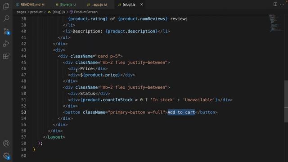The image size is (288, 162).
Task: Click {product.rating} on line 38
Action: [x=88, y=19]
